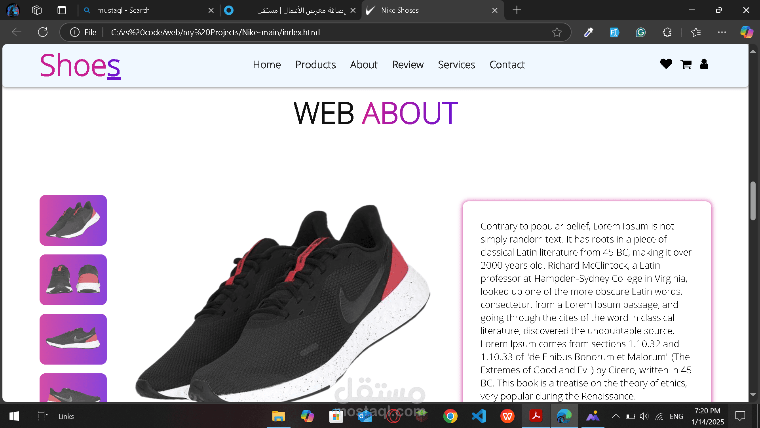Click the Shoes logo link
The height and width of the screenshot is (428, 760).
tap(80, 65)
